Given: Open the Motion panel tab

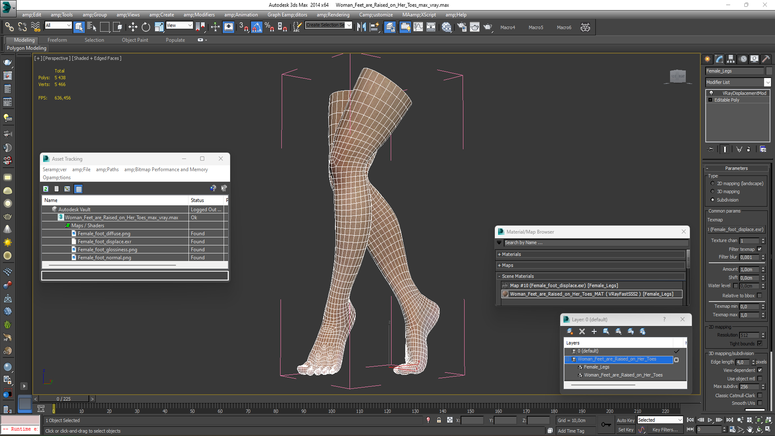Looking at the screenshot, I should (x=743, y=59).
